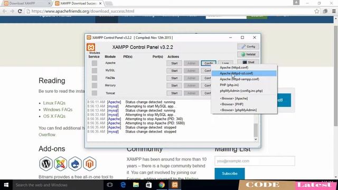This screenshot has width=338, height=190.
Task: Start the Mercury module
Action: (x=174, y=85)
